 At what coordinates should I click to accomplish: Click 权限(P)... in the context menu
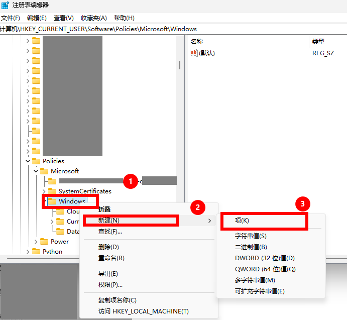click(x=110, y=285)
